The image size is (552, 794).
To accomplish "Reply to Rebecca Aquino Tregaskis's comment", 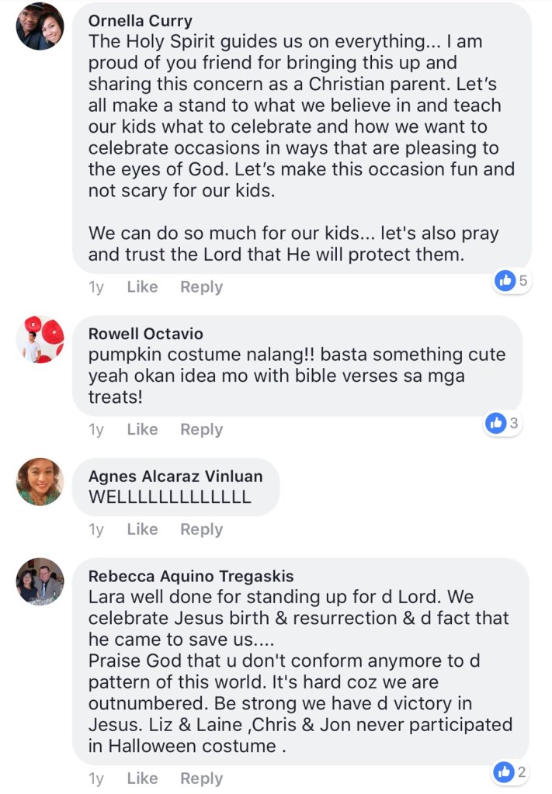I will pos(201,778).
